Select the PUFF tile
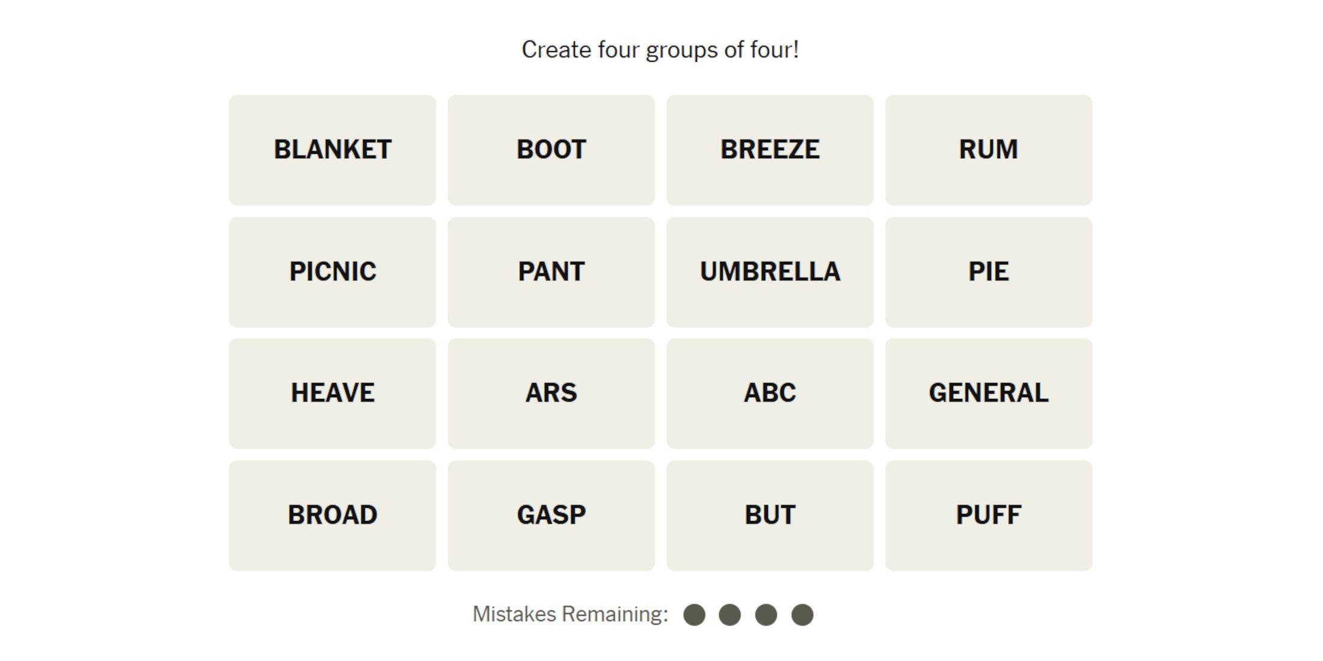 pos(988,515)
